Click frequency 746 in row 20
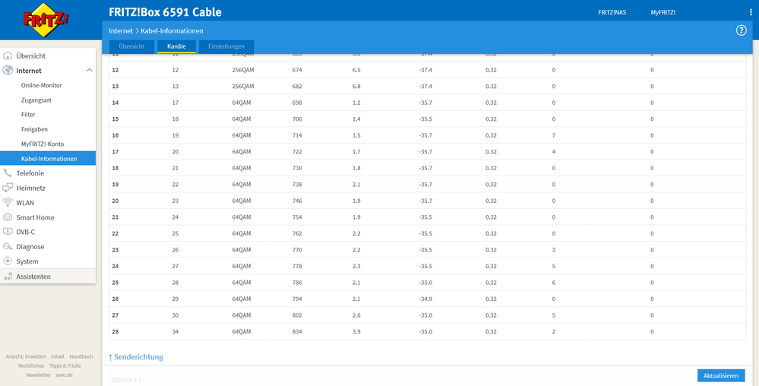 (x=297, y=201)
